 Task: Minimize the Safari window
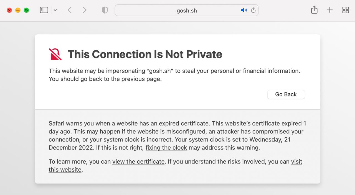pos(18,10)
